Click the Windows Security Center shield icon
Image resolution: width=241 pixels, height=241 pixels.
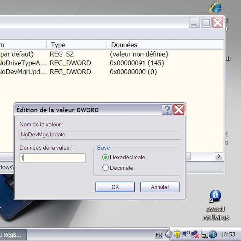(177, 235)
